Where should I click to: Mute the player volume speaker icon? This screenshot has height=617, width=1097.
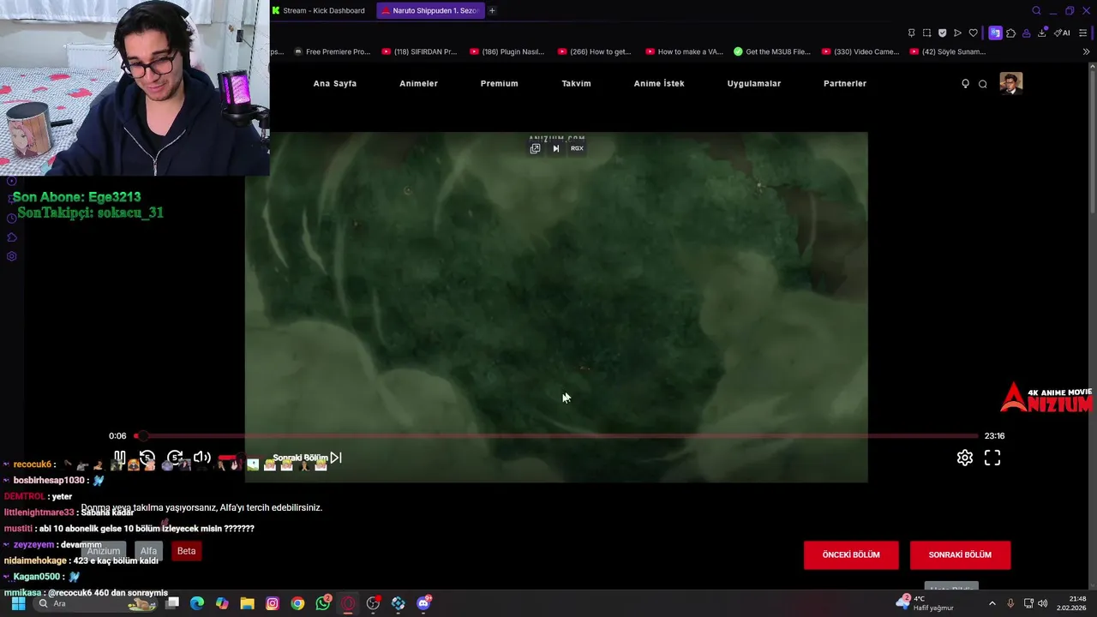[x=202, y=458]
